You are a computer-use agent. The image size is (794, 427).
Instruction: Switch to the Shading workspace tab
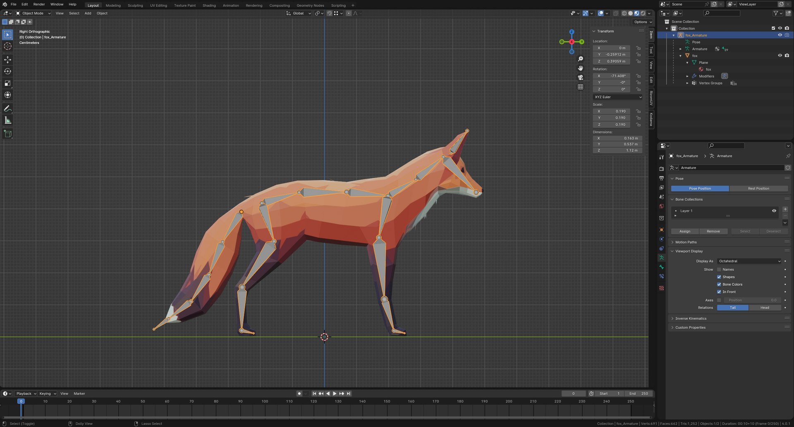(209, 5)
